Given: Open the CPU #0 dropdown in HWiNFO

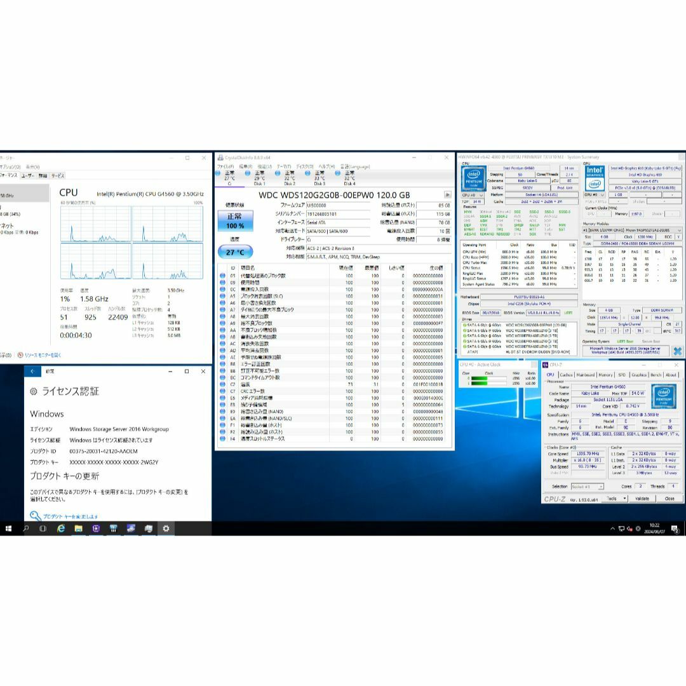Looking at the screenshot, I should pos(473,195).
